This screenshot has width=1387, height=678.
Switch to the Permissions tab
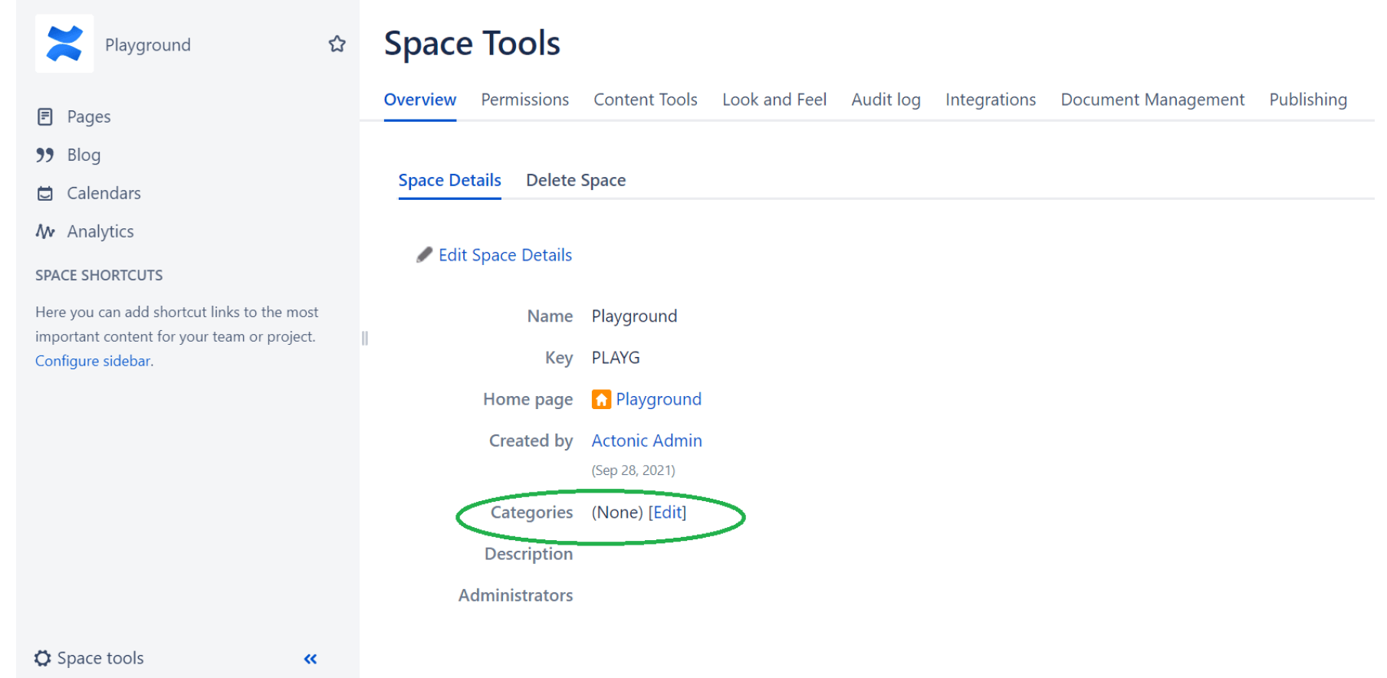tap(524, 100)
